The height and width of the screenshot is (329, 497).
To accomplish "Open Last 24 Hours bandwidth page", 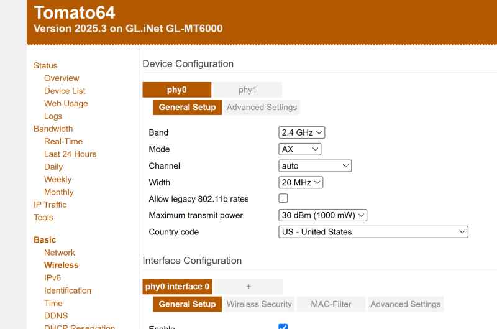I will [x=70, y=154].
